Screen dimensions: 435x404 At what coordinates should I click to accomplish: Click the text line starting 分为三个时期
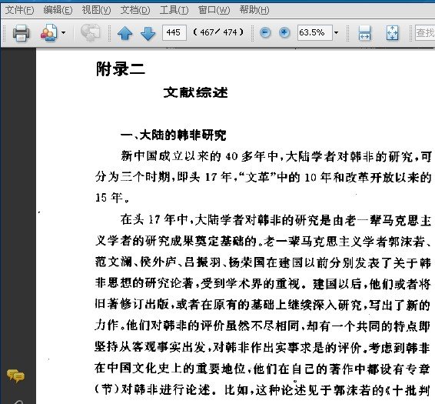(x=264, y=177)
